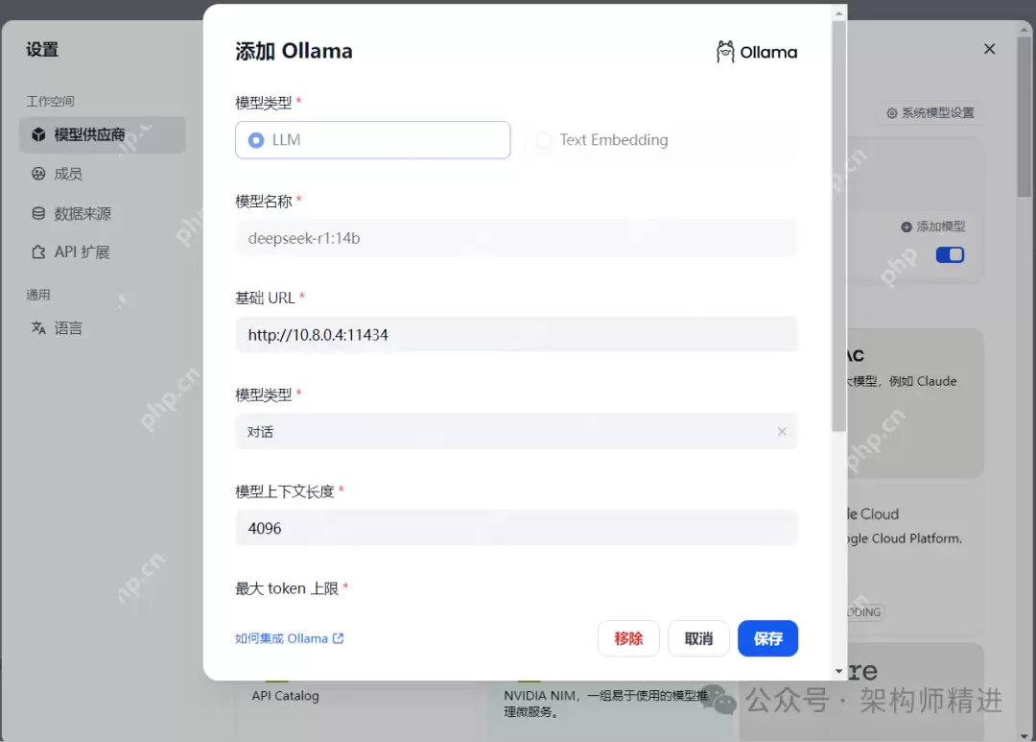Expand the 模型上下文长度 input field
The width and height of the screenshot is (1036, 742).
pos(516,528)
